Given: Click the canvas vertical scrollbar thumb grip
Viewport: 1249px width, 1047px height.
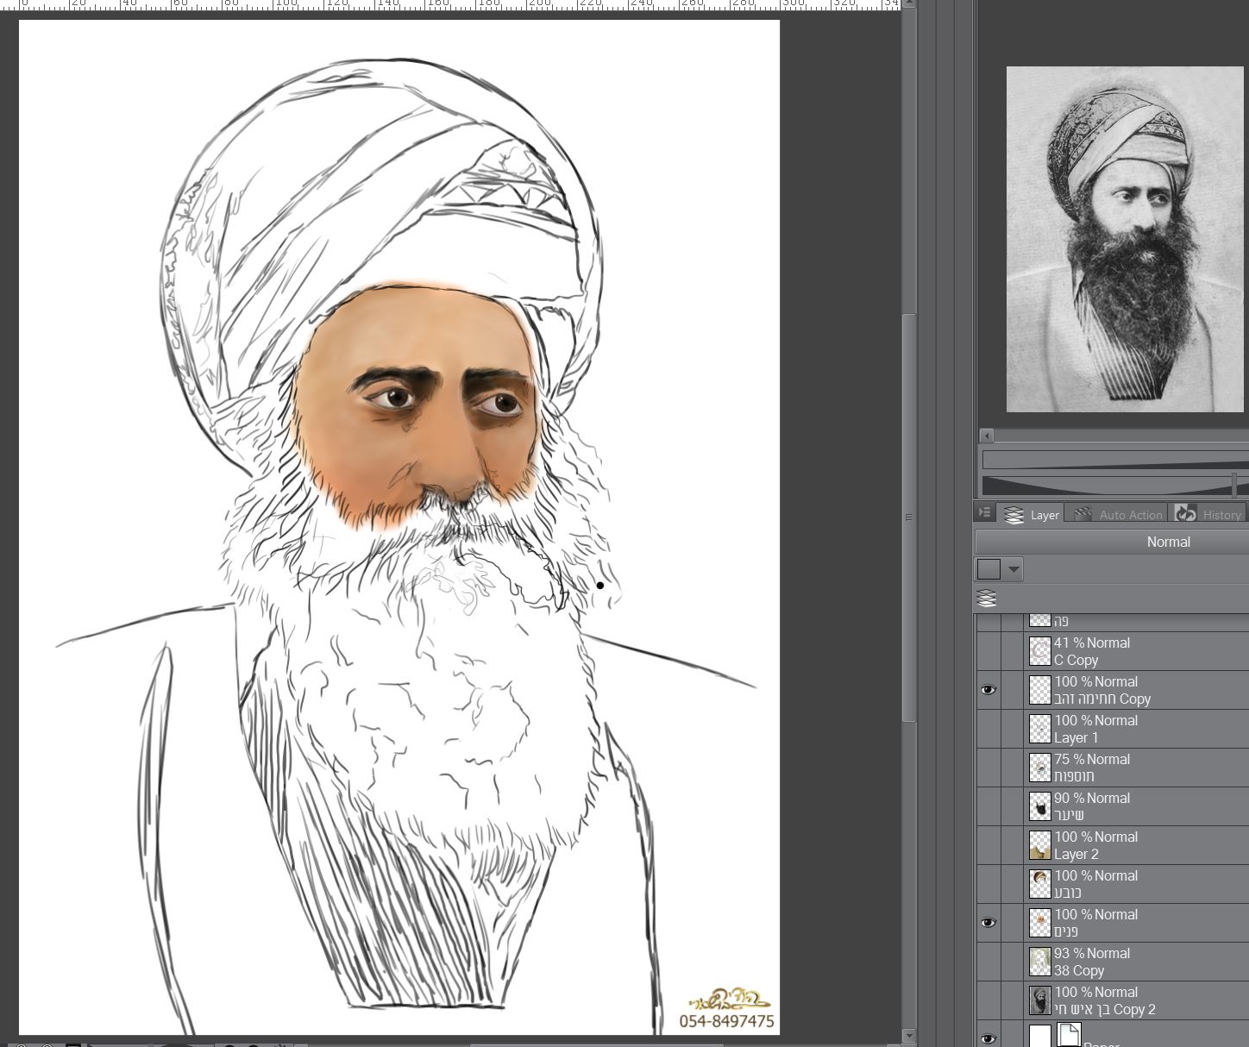Looking at the screenshot, I should (908, 517).
